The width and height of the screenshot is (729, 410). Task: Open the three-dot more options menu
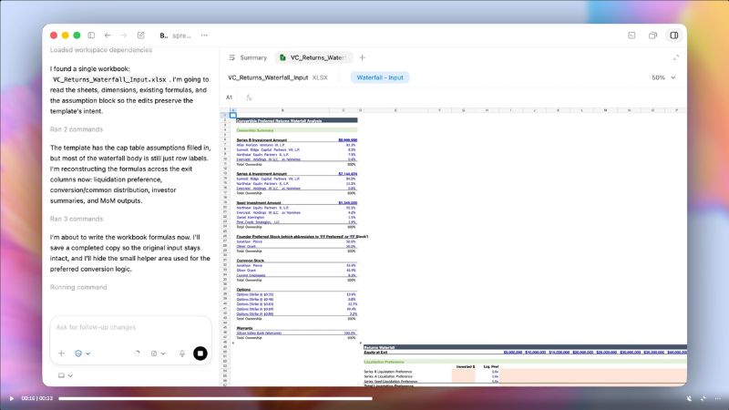(204, 36)
